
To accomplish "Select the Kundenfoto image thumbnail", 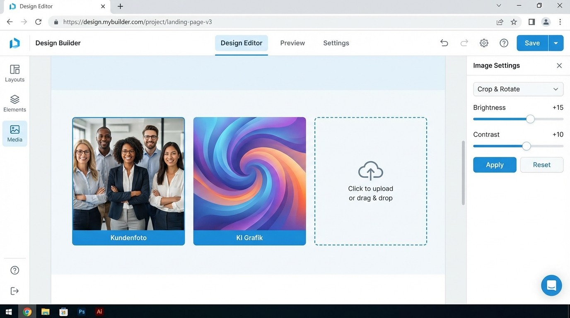I will click(128, 174).
